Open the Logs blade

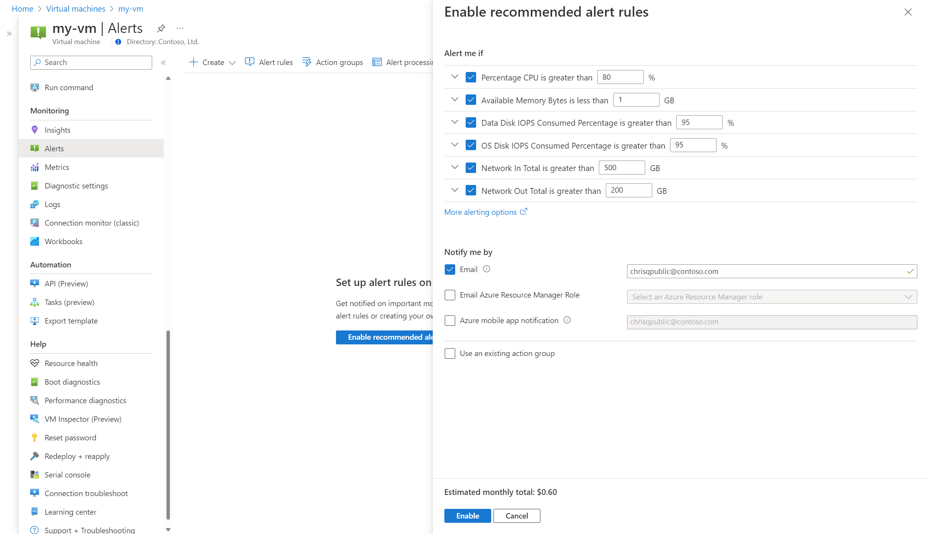click(52, 204)
